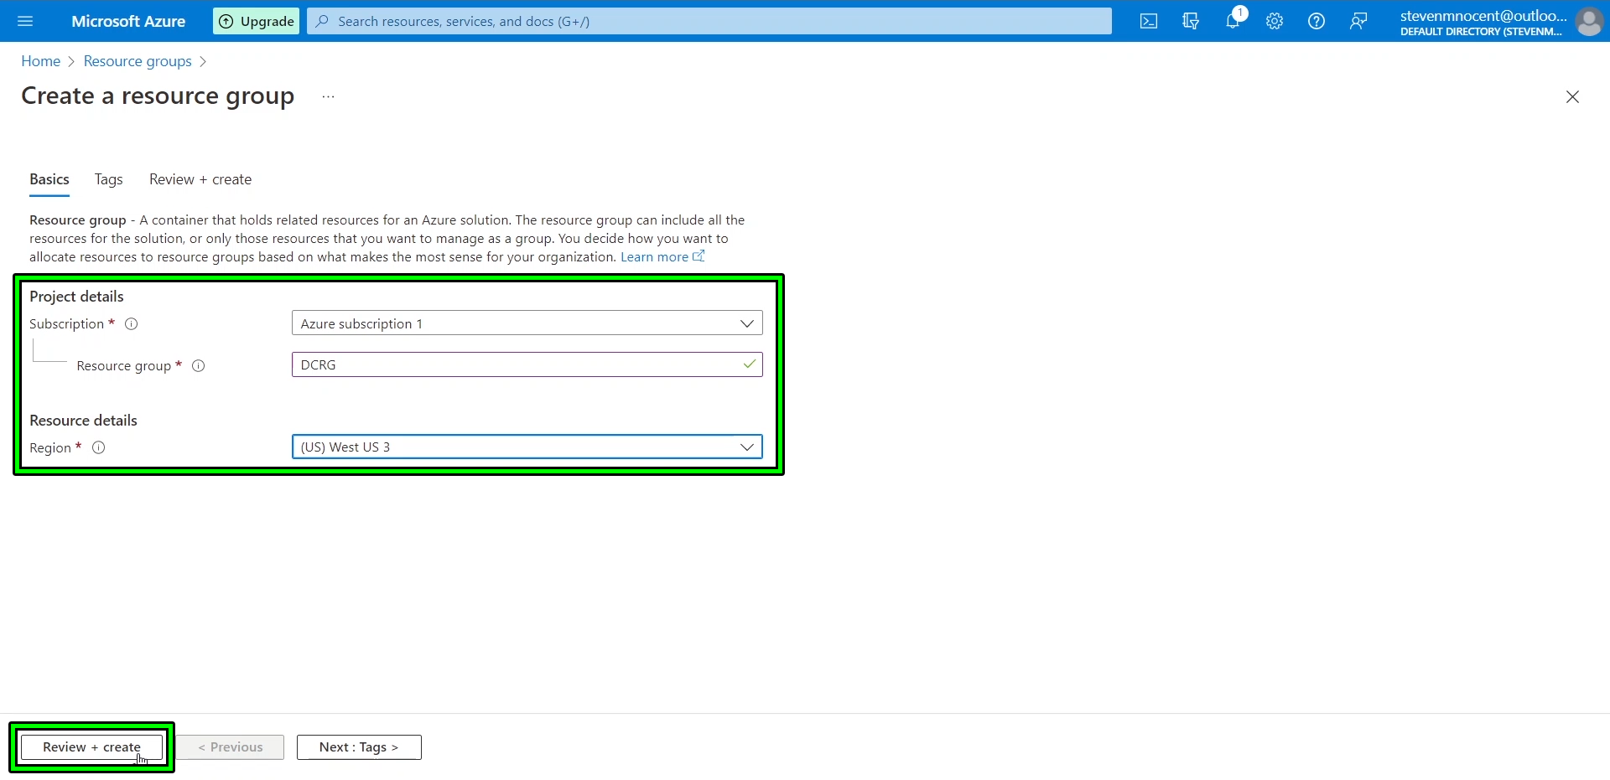
Task: View the Region field info tooltip
Action: pyautogui.click(x=98, y=447)
